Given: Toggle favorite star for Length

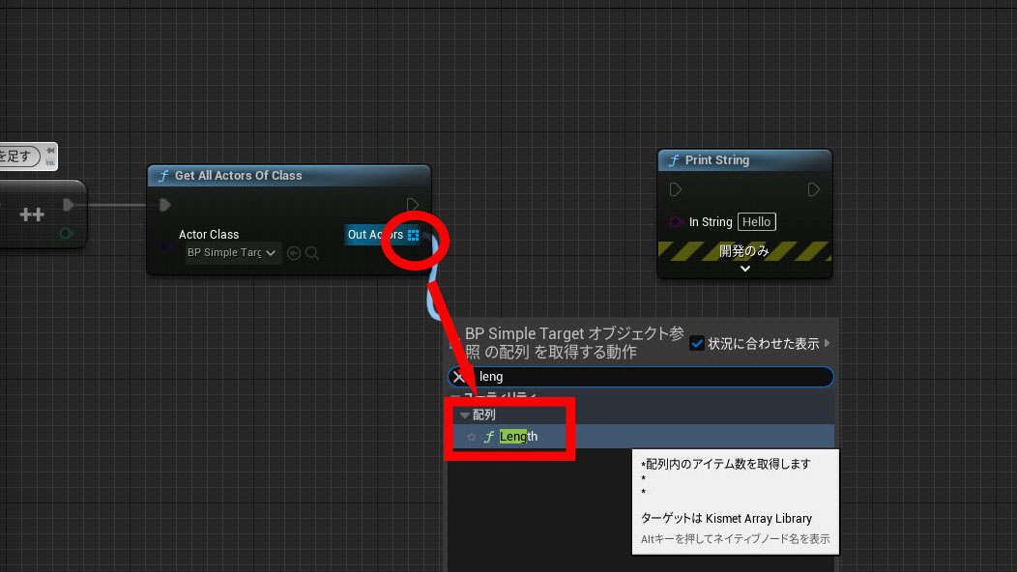Looking at the screenshot, I should click(x=472, y=437).
